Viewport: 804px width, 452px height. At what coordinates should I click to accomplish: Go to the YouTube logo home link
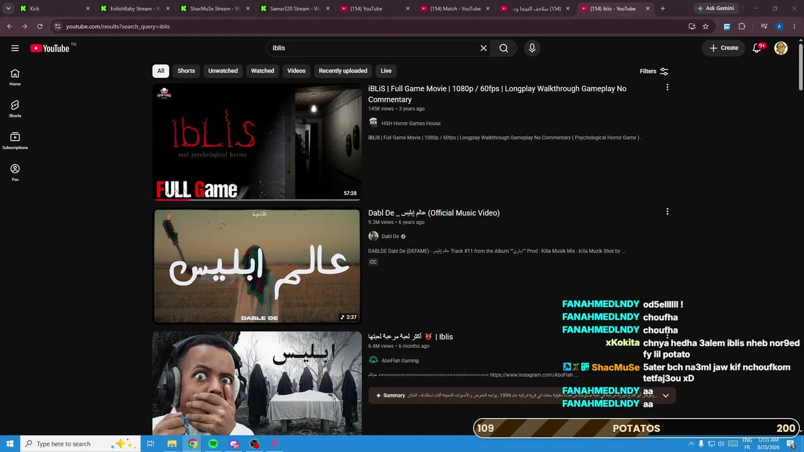pyautogui.click(x=50, y=48)
